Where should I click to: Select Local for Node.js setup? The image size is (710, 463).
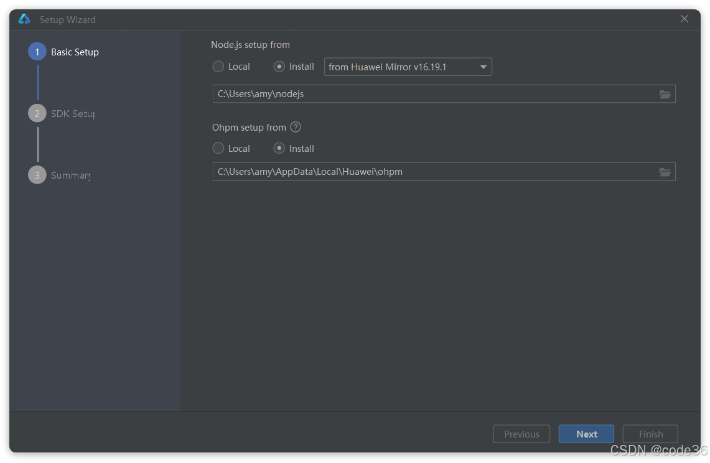(231, 67)
